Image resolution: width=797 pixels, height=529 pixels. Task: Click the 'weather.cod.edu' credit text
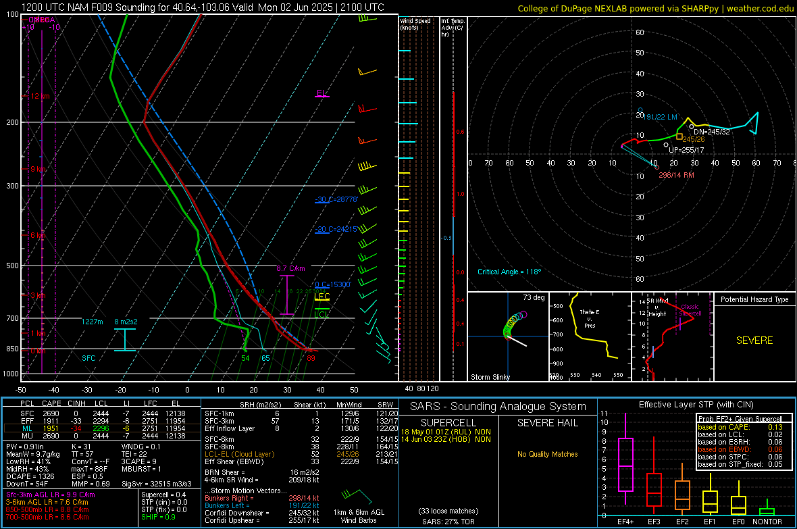pyautogui.click(x=760, y=9)
